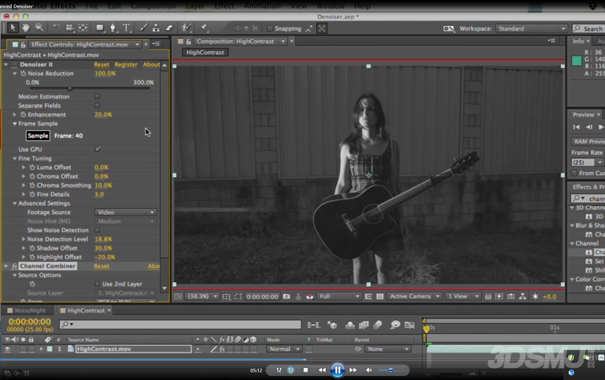
Task: Hide the HighContrast.mov layer eye toggle
Action: click(x=7, y=349)
